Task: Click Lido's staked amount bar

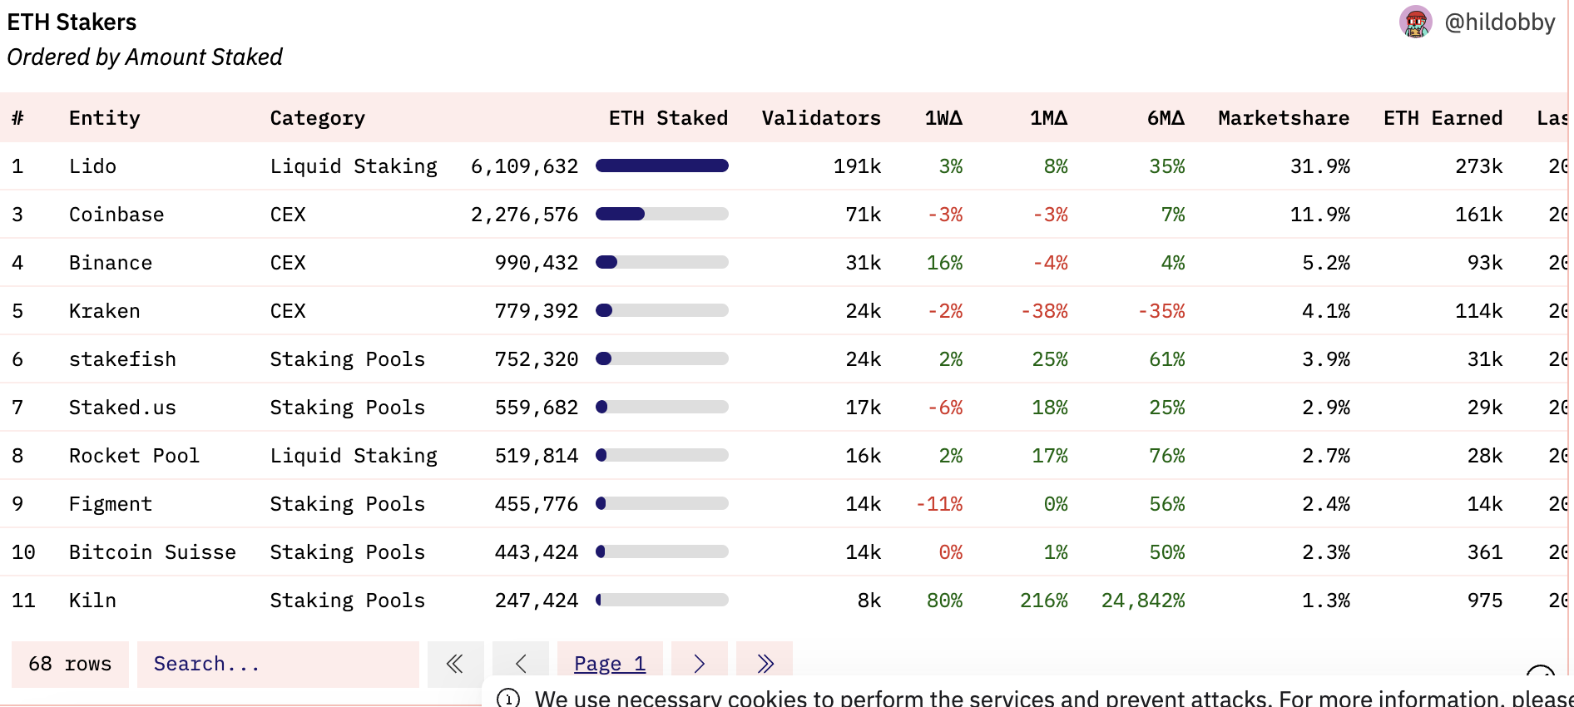Action: coord(662,166)
